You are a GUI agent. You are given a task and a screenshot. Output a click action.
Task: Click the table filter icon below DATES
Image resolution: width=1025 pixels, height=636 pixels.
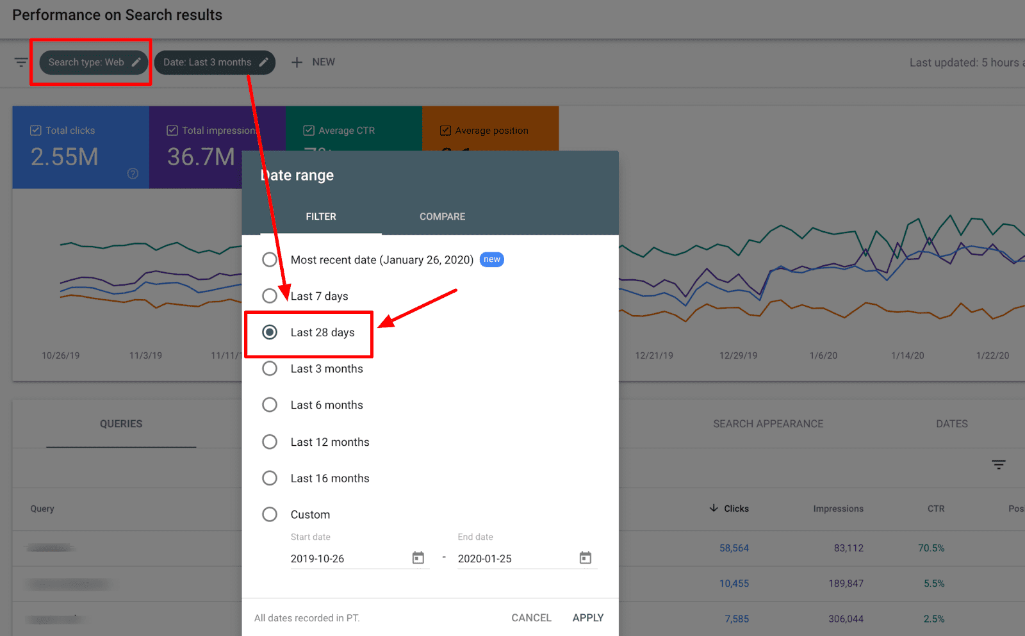(998, 464)
